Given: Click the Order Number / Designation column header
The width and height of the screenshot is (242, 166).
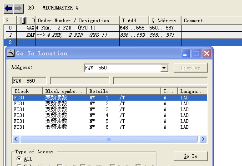Looking at the screenshot, I should pos(77,20).
